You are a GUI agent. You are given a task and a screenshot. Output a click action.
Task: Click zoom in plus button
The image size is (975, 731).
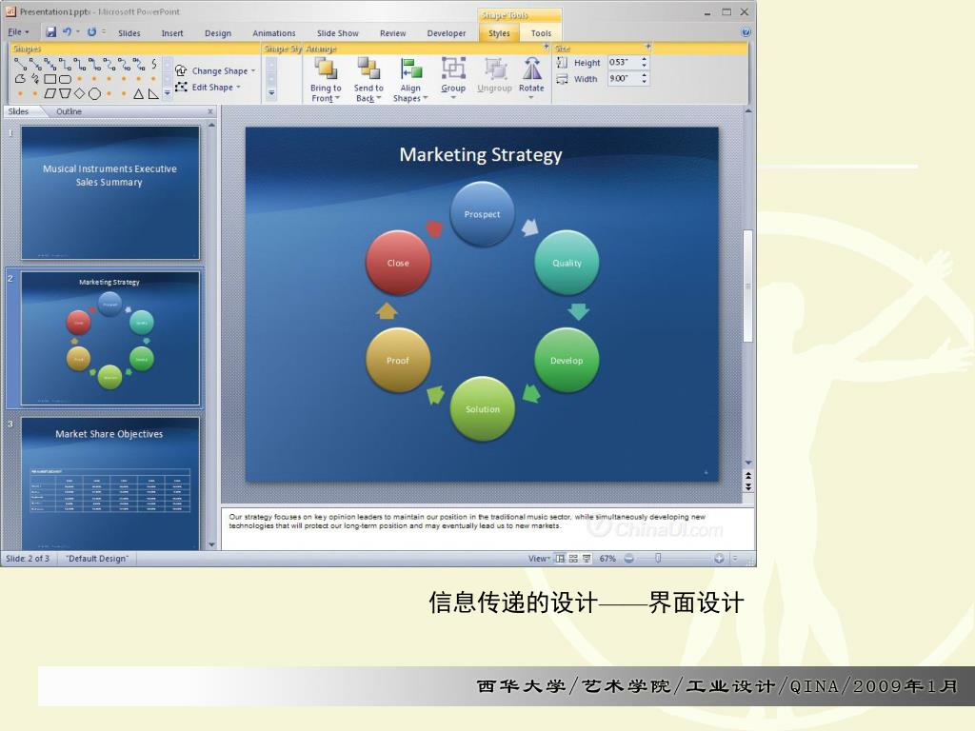(x=719, y=559)
